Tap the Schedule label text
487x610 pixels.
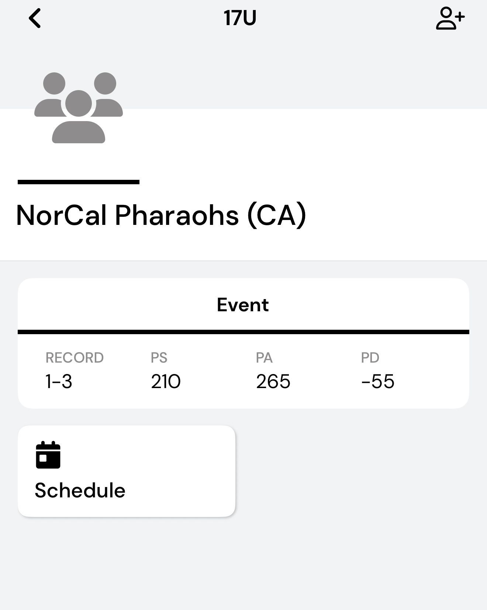80,490
